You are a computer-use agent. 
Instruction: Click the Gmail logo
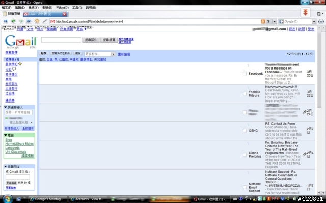(x=20, y=42)
